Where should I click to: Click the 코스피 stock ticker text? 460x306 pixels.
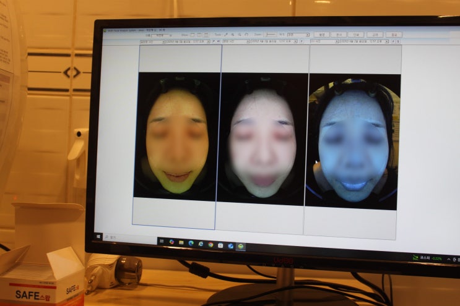425,258
